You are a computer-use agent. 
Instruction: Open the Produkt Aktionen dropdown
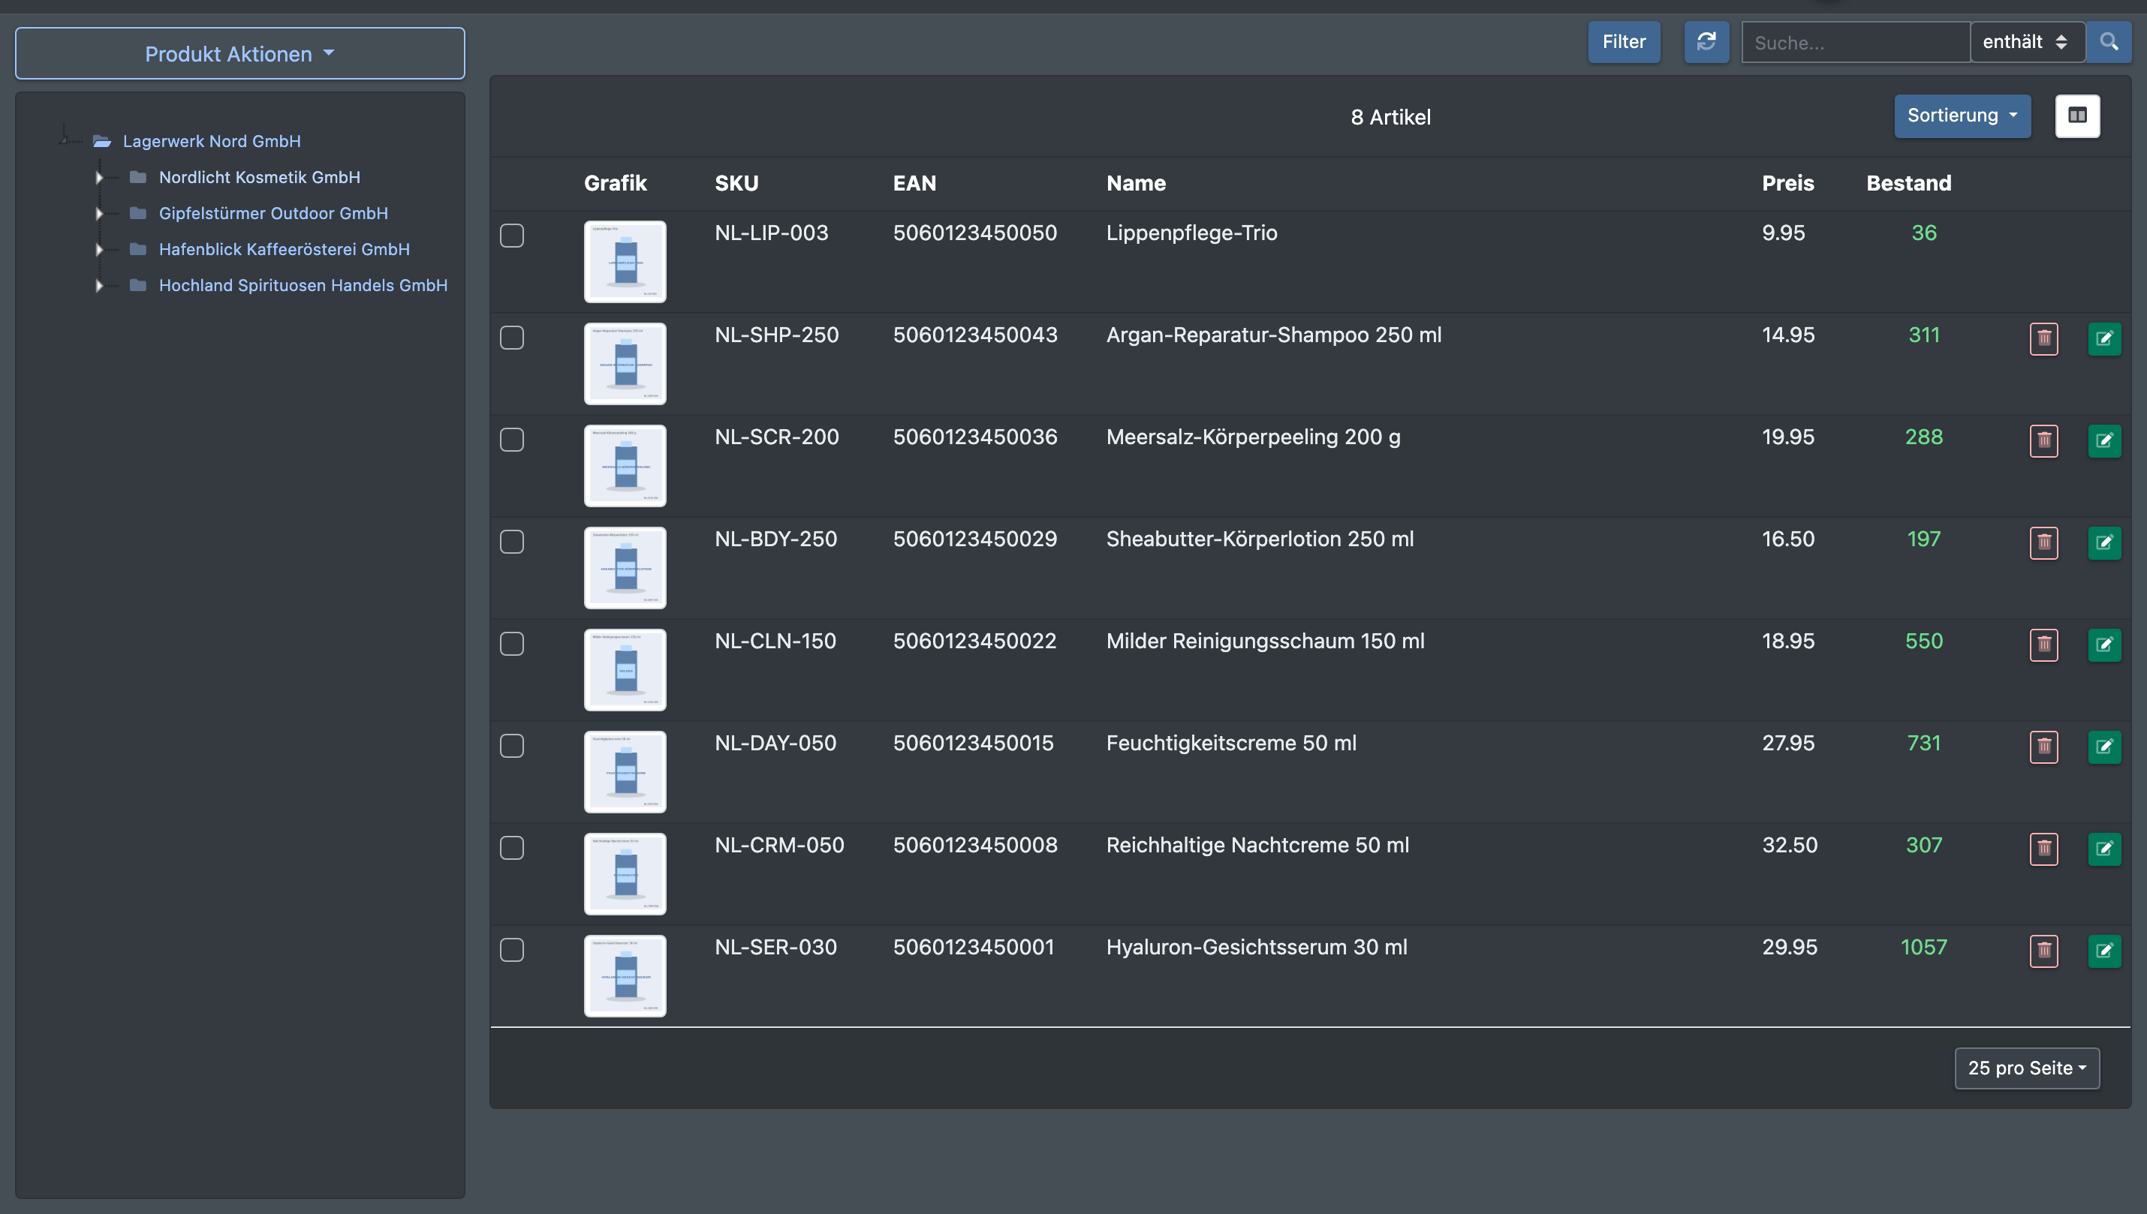(x=240, y=53)
